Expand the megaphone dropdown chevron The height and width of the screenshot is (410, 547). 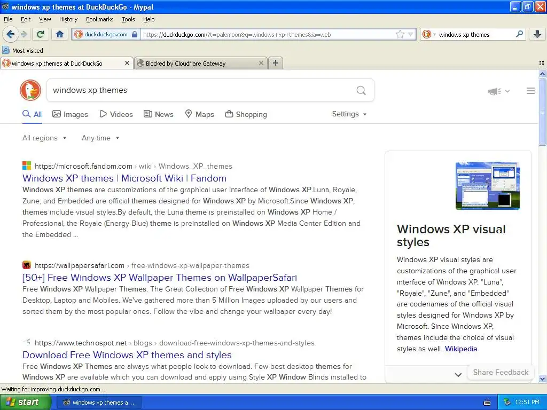click(507, 91)
